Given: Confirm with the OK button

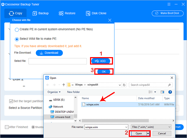Looking at the screenshot, I should click(104, 72).
